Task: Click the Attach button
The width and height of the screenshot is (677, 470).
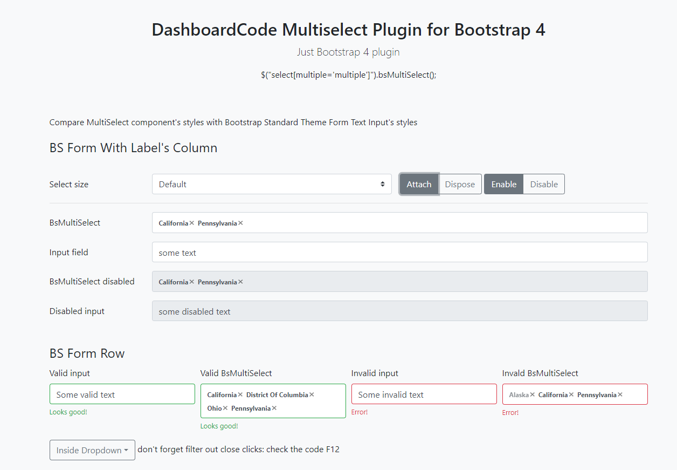Action: 419,184
